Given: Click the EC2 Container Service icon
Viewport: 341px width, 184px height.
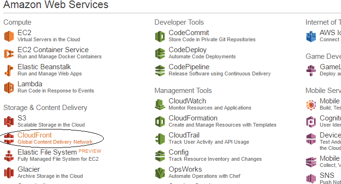Looking at the screenshot, I should (x=9, y=53).
